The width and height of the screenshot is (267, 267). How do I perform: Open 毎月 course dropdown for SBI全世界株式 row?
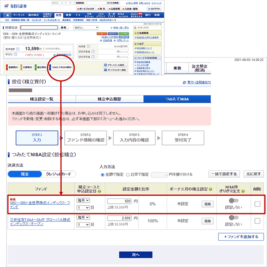point(83,201)
